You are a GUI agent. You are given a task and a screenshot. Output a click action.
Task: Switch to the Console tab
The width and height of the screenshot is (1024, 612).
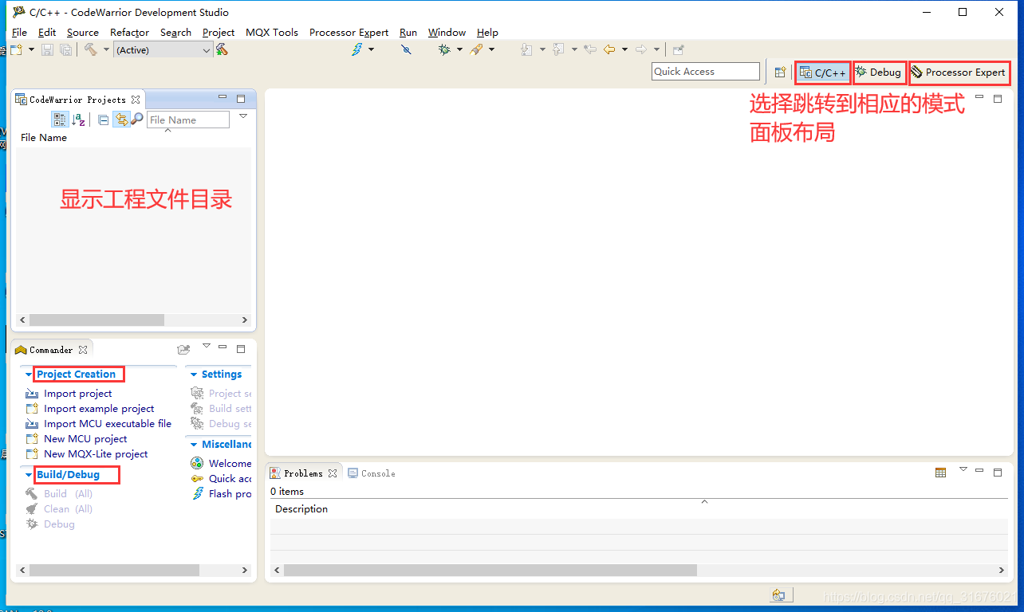tap(371, 473)
